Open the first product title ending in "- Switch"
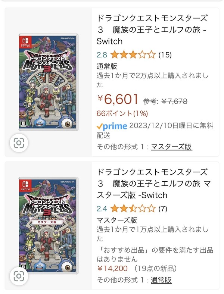Image resolution: width=224 pixels, height=294 pixels. point(152,29)
